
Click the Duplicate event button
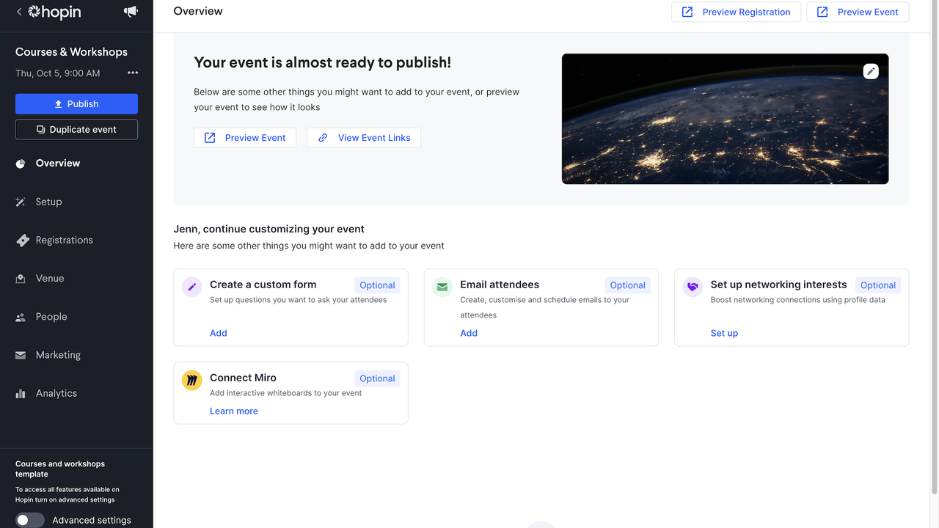pos(76,130)
